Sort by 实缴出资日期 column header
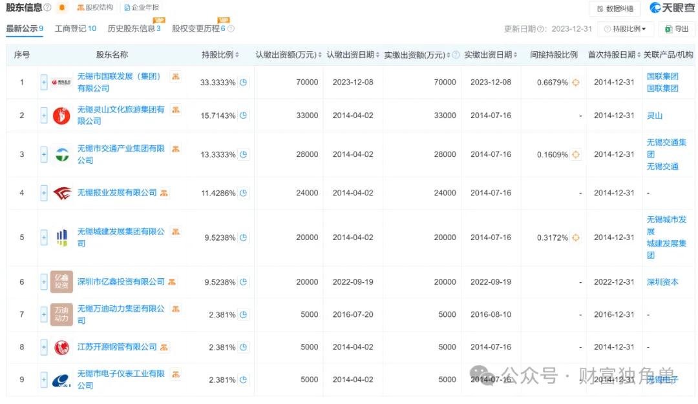Image resolution: width=698 pixels, height=404 pixels. [x=491, y=55]
